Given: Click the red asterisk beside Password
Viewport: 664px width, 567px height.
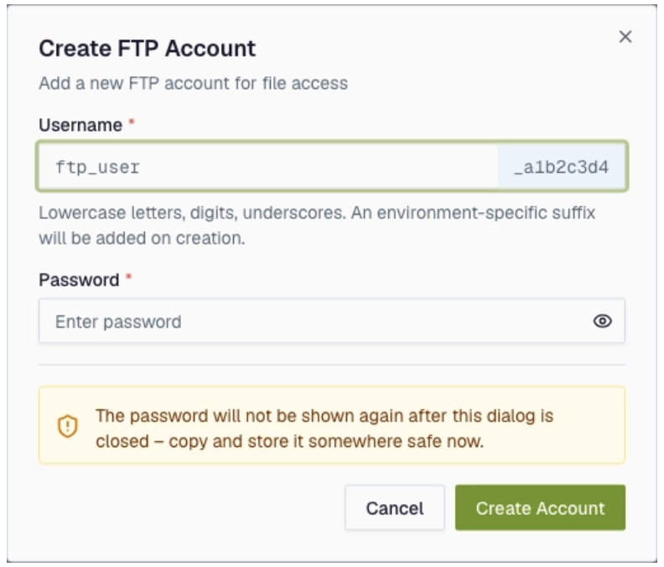Looking at the screenshot, I should pos(129,278).
